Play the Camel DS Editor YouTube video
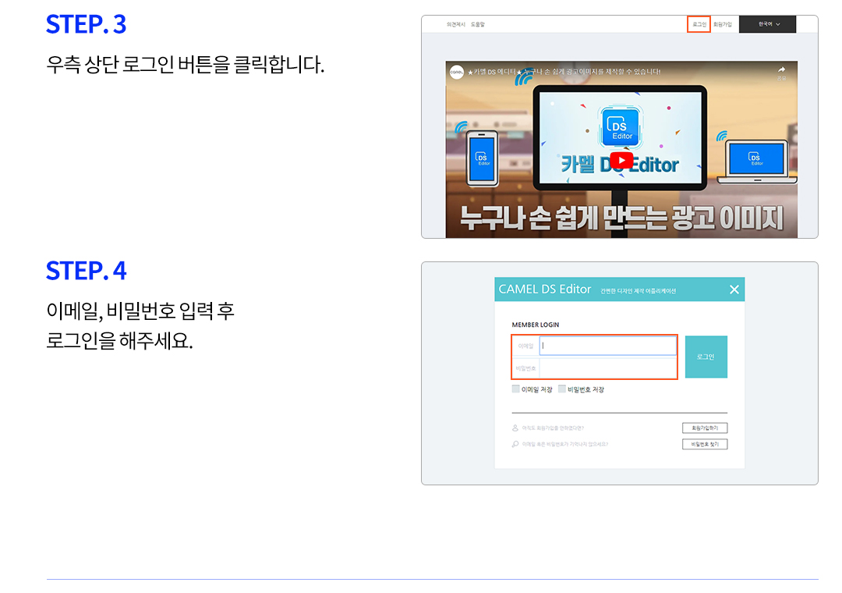This screenshot has width=842, height=593. pyautogui.click(x=621, y=160)
